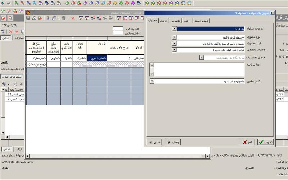Screen dimensions: 288x180
Task: Expand the فیلد محتوی combo box
Action: pos(174,44)
